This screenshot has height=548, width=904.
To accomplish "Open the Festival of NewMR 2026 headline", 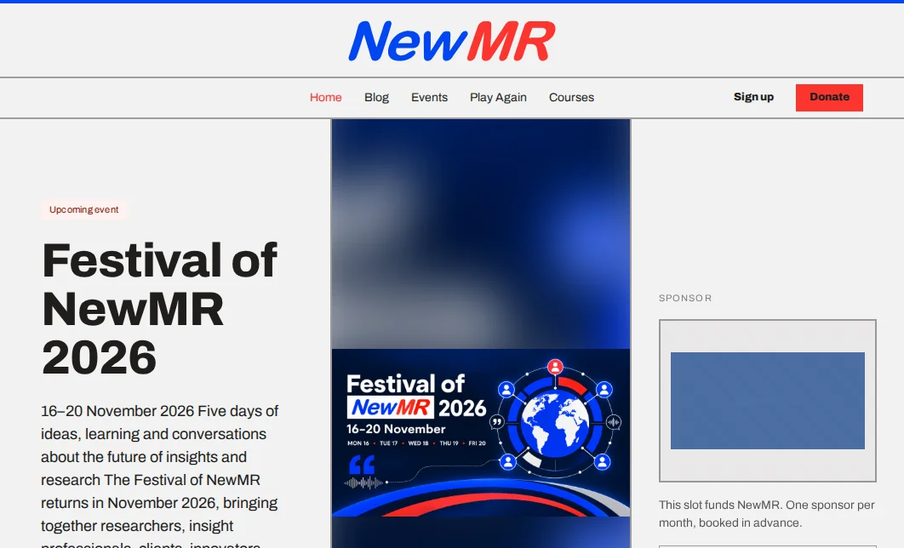I will pos(160,308).
